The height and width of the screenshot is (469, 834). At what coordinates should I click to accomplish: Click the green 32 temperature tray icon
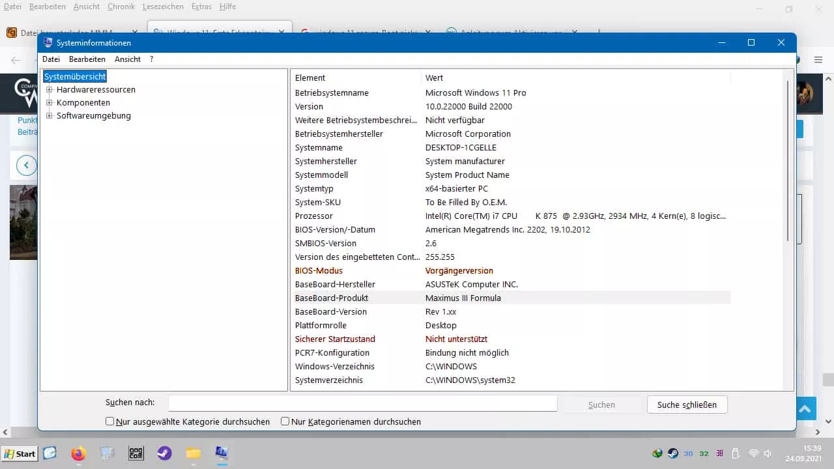coord(704,453)
